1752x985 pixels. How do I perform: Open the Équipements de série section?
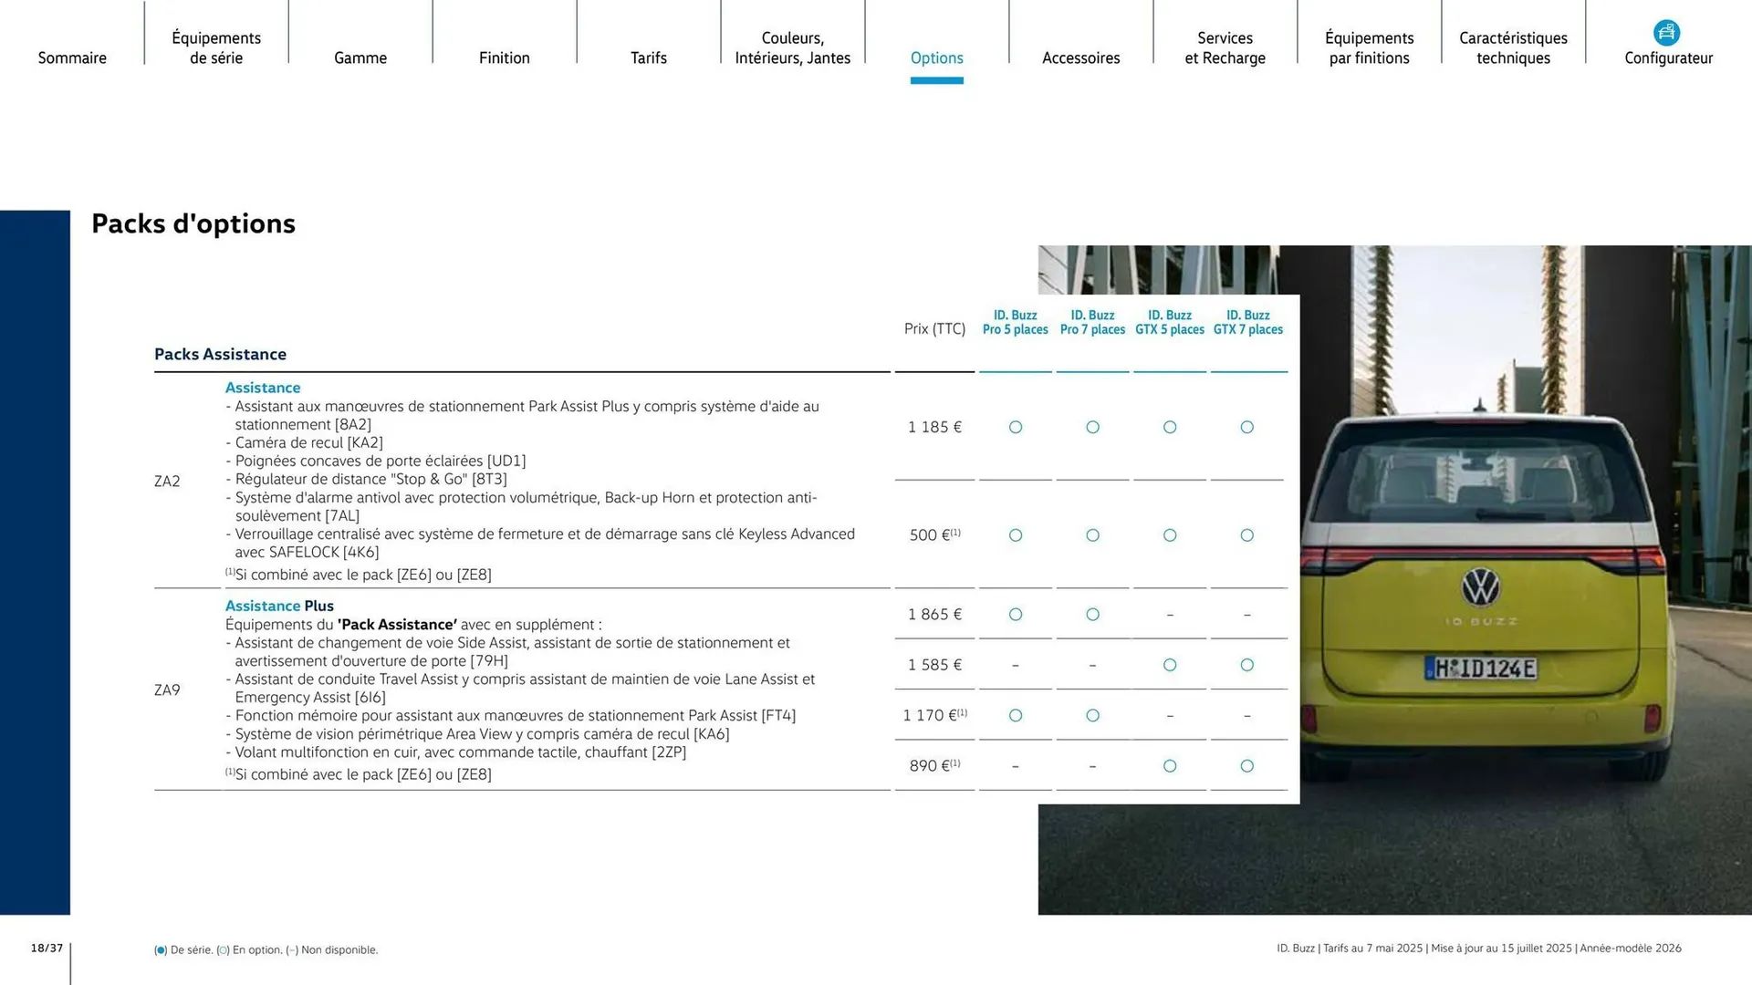[215, 47]
